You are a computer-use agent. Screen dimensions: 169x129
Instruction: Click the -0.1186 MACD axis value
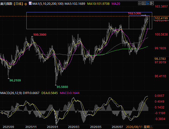(160, 113)
